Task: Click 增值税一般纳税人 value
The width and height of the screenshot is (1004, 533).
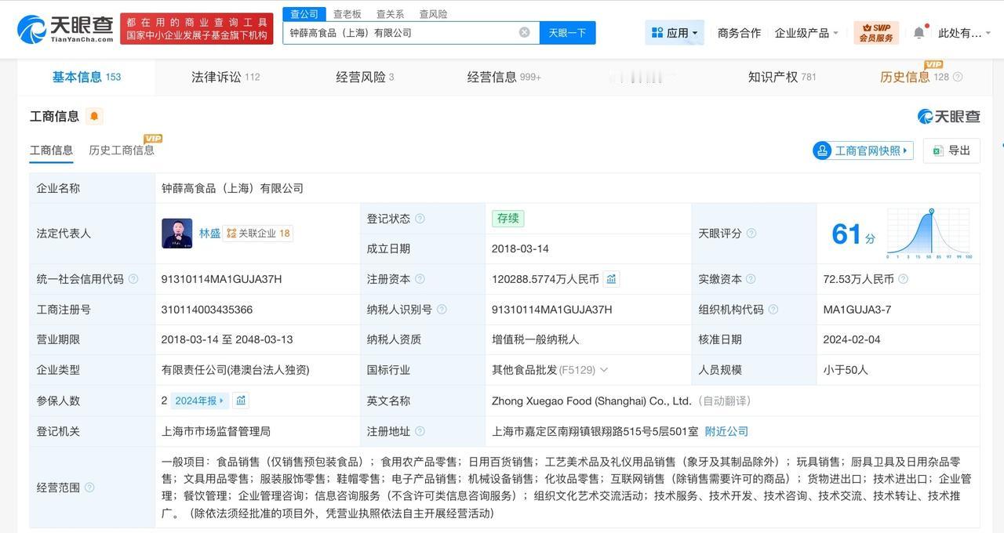Action: [x=536, y=339]
